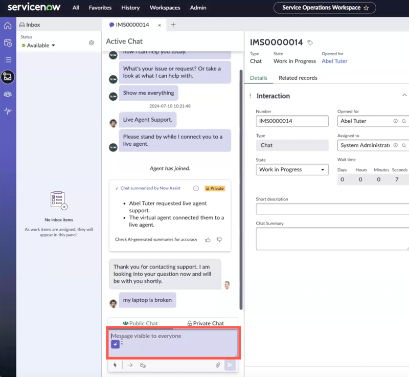Click the chat conversation scrollbar

[x=241, y=190]
